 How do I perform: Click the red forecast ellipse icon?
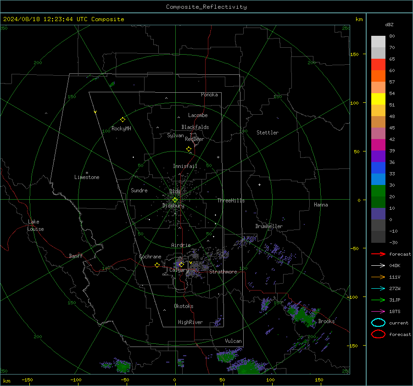(378, 334)
